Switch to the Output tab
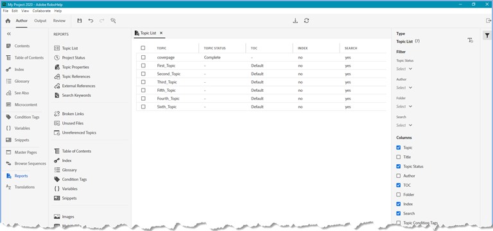This screenshot has height=231, width=493. (40, 21)
